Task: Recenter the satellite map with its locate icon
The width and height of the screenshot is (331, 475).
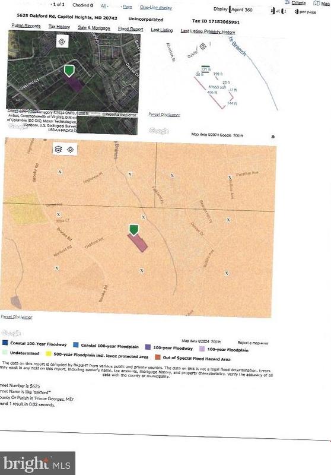Action: (x=62, y=42)
